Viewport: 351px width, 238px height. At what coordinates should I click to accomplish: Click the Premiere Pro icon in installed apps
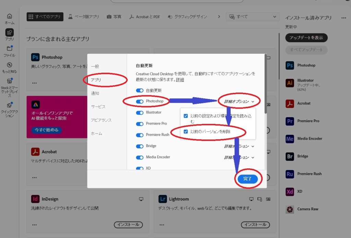pyautogui.click(x=290, y=121)
